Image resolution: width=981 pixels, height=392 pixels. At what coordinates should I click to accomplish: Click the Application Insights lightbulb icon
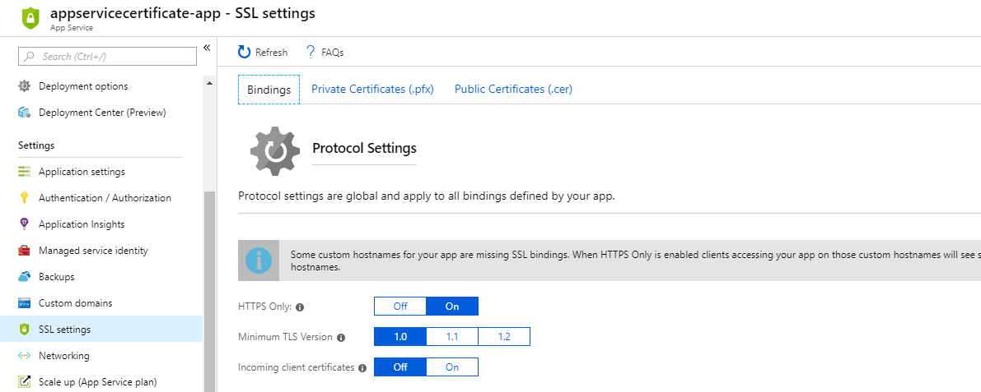(x=24, y=224)
